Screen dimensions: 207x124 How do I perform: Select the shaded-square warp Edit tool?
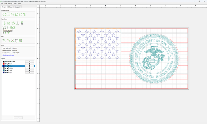pos(21,41)
